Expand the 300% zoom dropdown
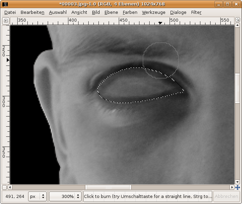The image size is (242, 204). point(78,196)
